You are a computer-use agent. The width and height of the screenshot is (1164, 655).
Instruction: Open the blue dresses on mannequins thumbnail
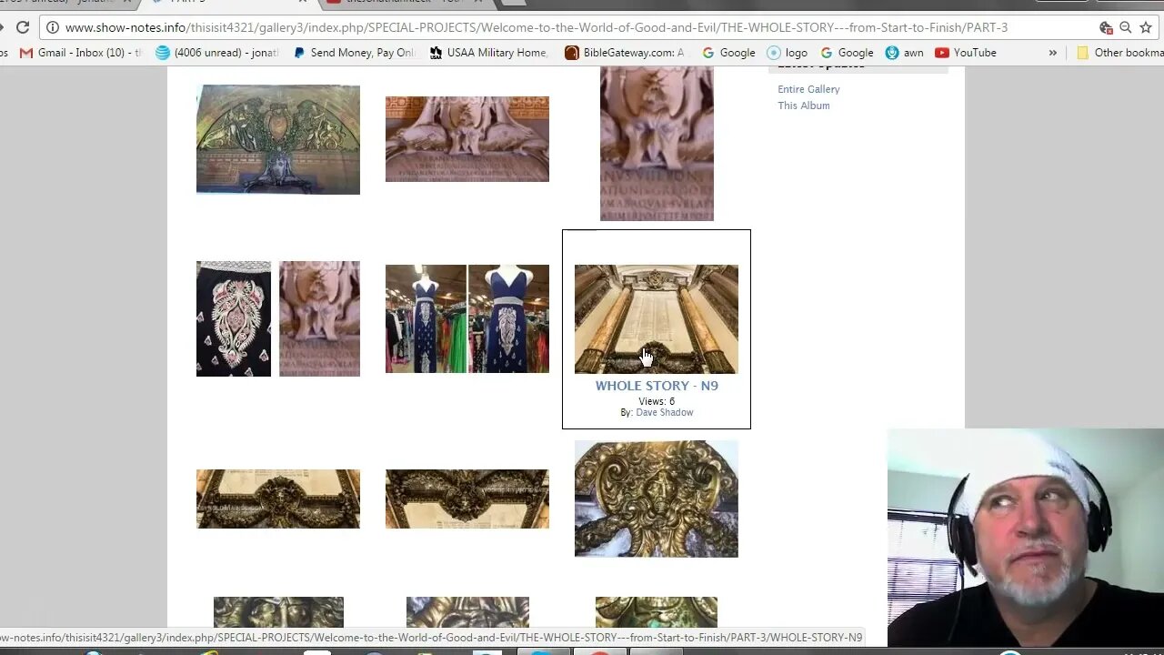coord(467,318)
